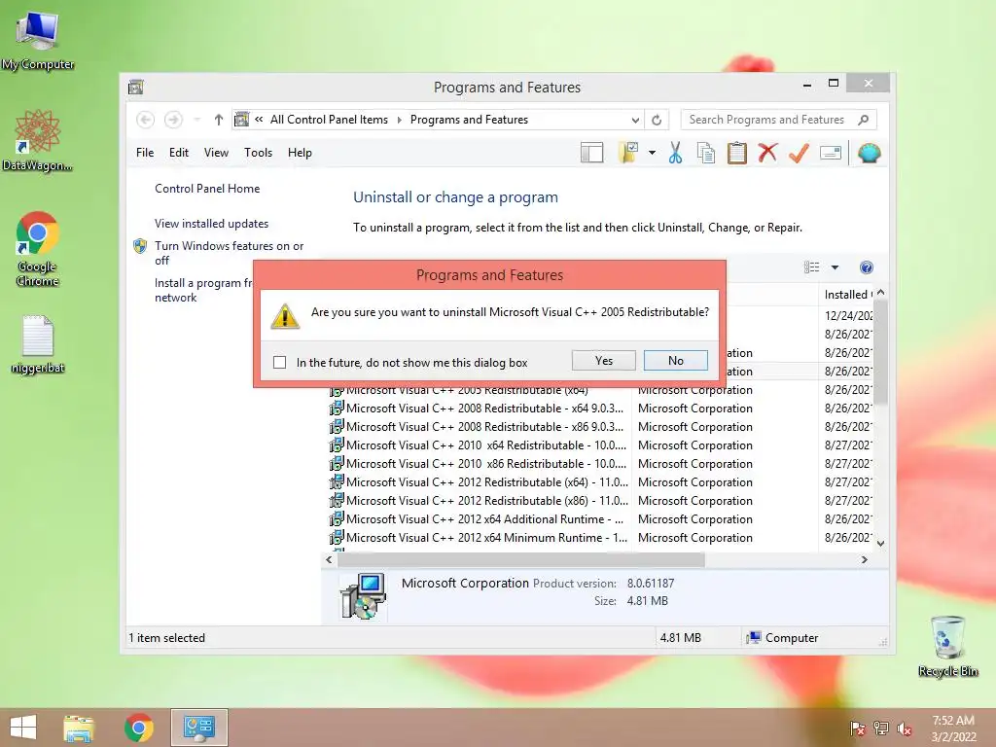
Task: Click the view options list icon
Action: point(812,267)
